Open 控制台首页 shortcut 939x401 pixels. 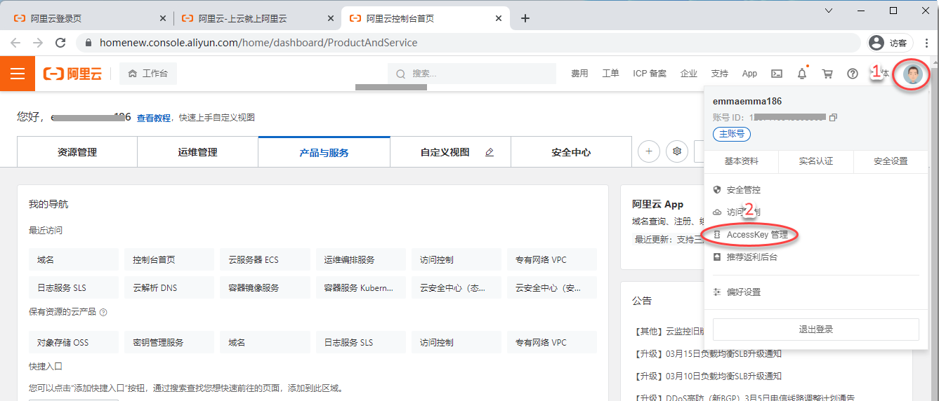(x=169, y=259)
